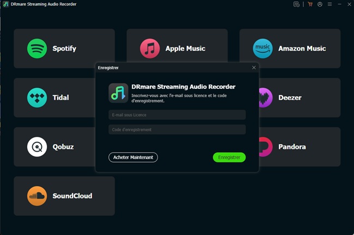354x235 pixels.
Task: Click the Acheter Maintenant button
Action: coord(133,157)
